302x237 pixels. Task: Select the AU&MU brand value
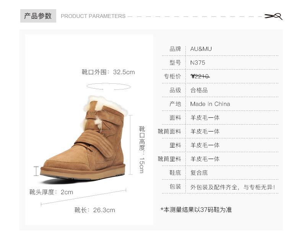click(201, 49)
